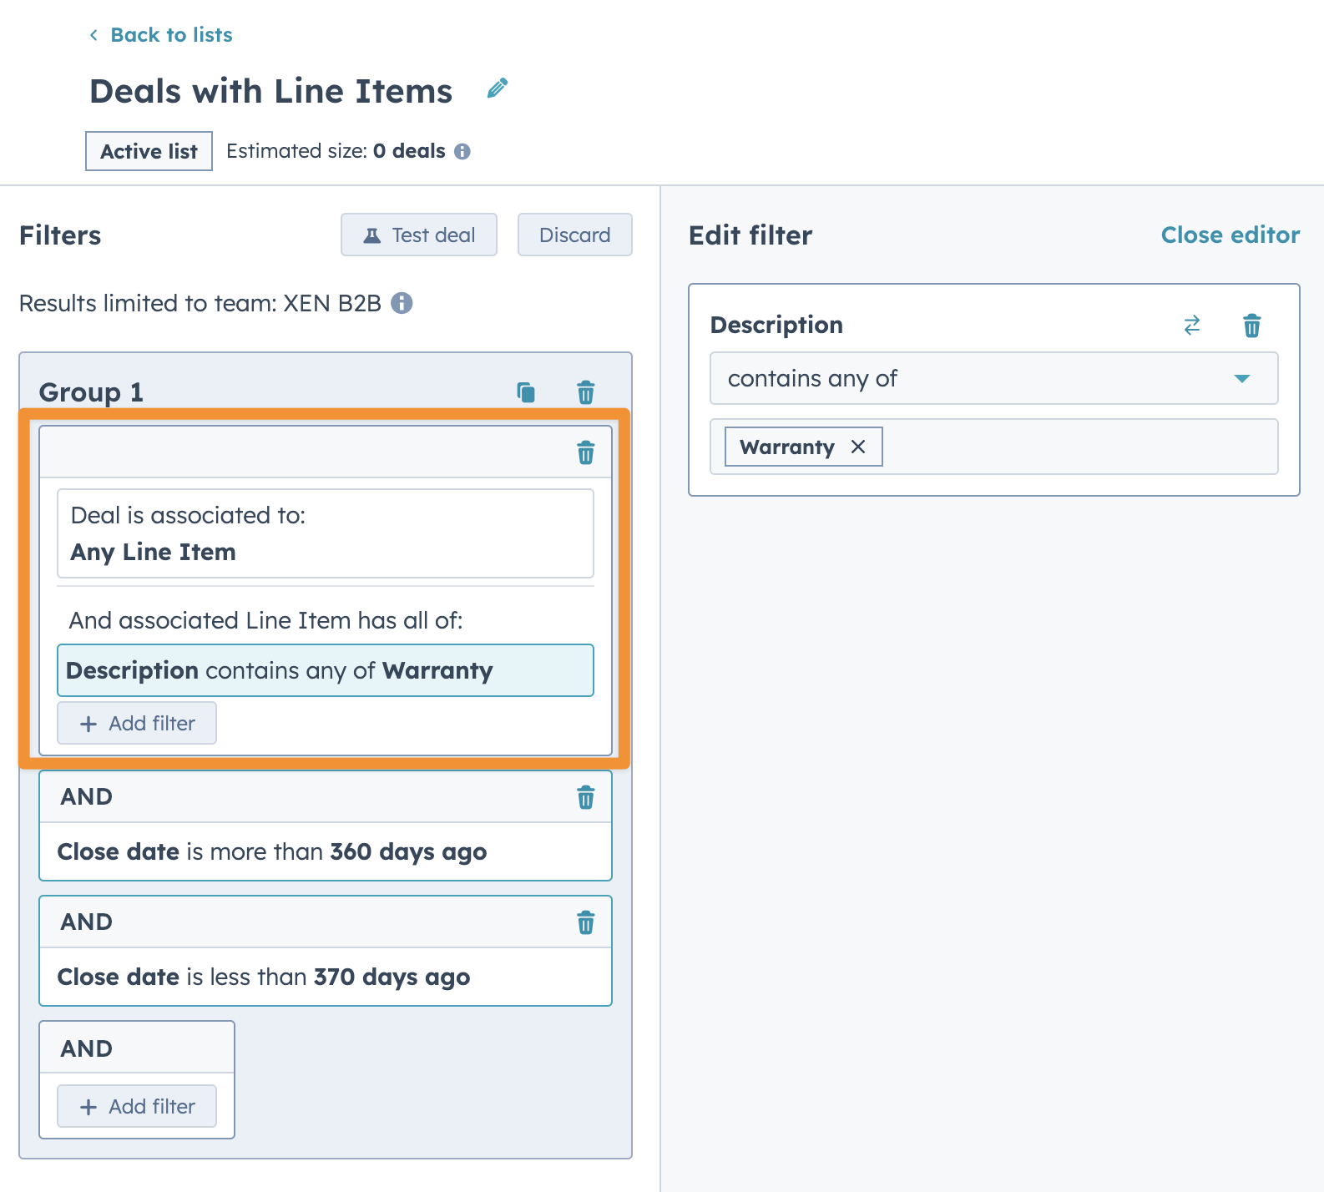Clone Group 1 using the copy icon

pyautogui.click(x=526, y=392)
